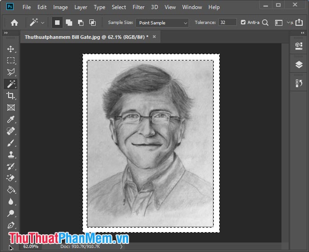Choose New Selection mode icon

57,23
